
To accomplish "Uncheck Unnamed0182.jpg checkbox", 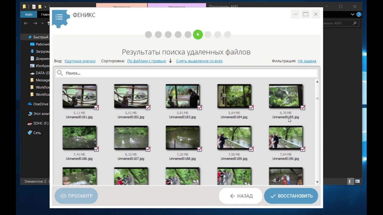I will click(148, 107).
